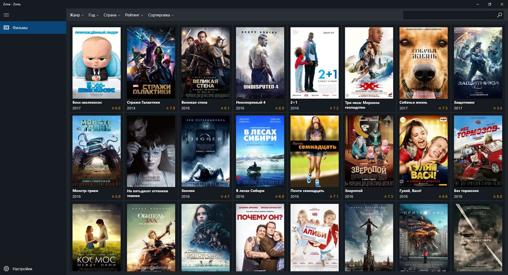Click the title text 'Без тормозов'
Image resolution: width=508 pixels, height=275 pixels.
point(466,191)
